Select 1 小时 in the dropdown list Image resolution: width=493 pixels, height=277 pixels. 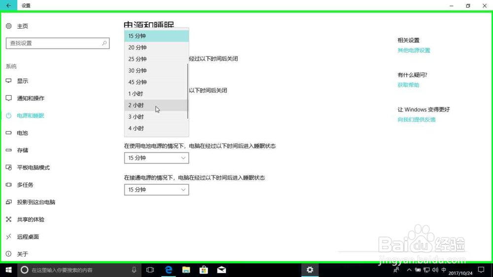tap(157, 94)
